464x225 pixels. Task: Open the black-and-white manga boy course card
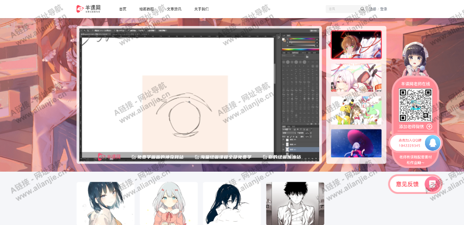tap(295, 203)
